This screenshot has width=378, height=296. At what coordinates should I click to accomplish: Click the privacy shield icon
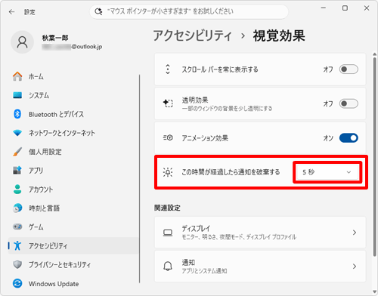17,264
